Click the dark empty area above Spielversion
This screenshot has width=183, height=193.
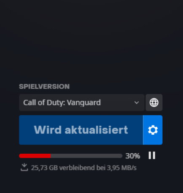91,41
